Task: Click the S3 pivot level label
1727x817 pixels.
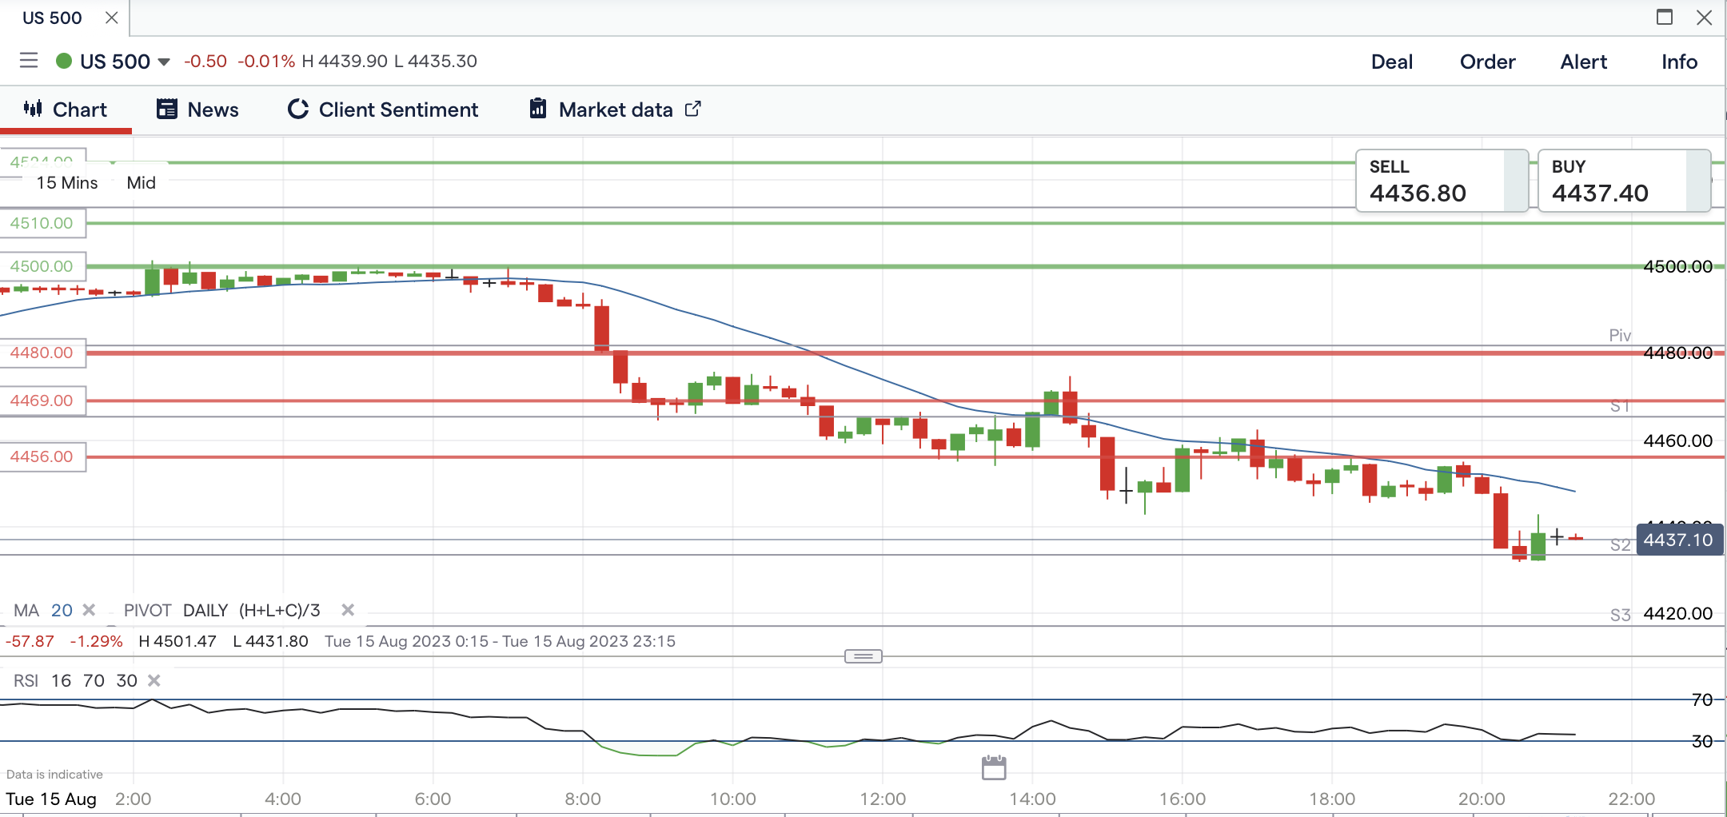Action: pyautogui.click(x=1620, y=615)
